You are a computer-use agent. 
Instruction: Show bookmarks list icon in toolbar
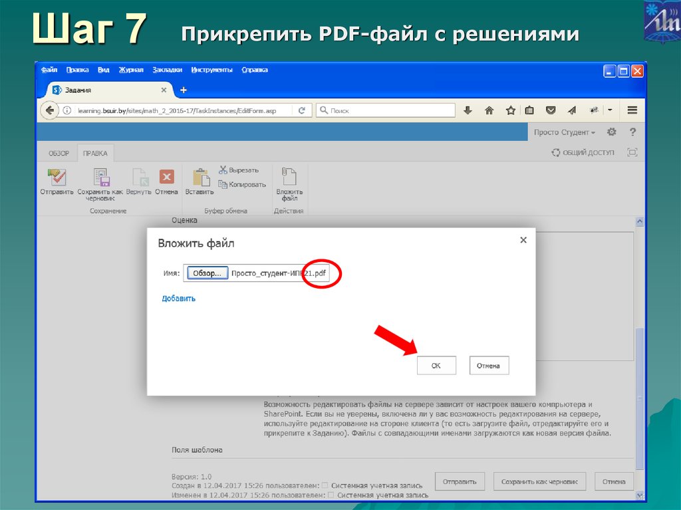pyautogui.click(x=529, y=110)
